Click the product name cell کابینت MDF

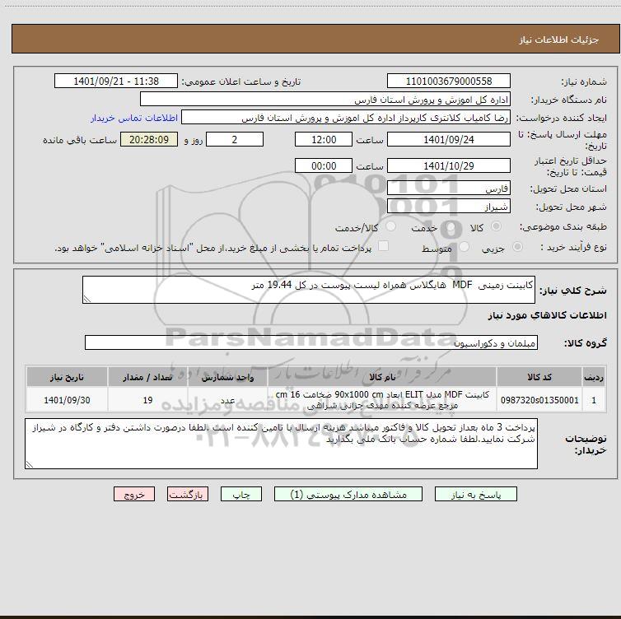point(382,400)
